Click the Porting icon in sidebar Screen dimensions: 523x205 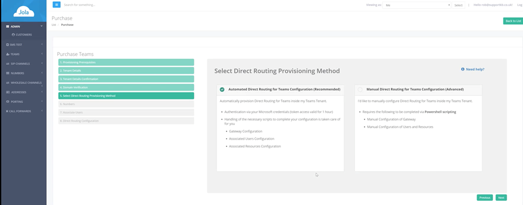point(7,101)
